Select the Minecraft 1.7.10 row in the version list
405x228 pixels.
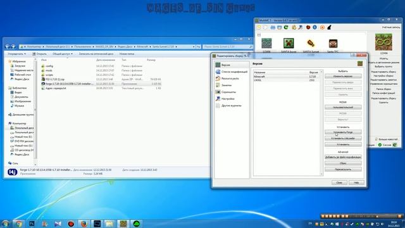[287, 77]
